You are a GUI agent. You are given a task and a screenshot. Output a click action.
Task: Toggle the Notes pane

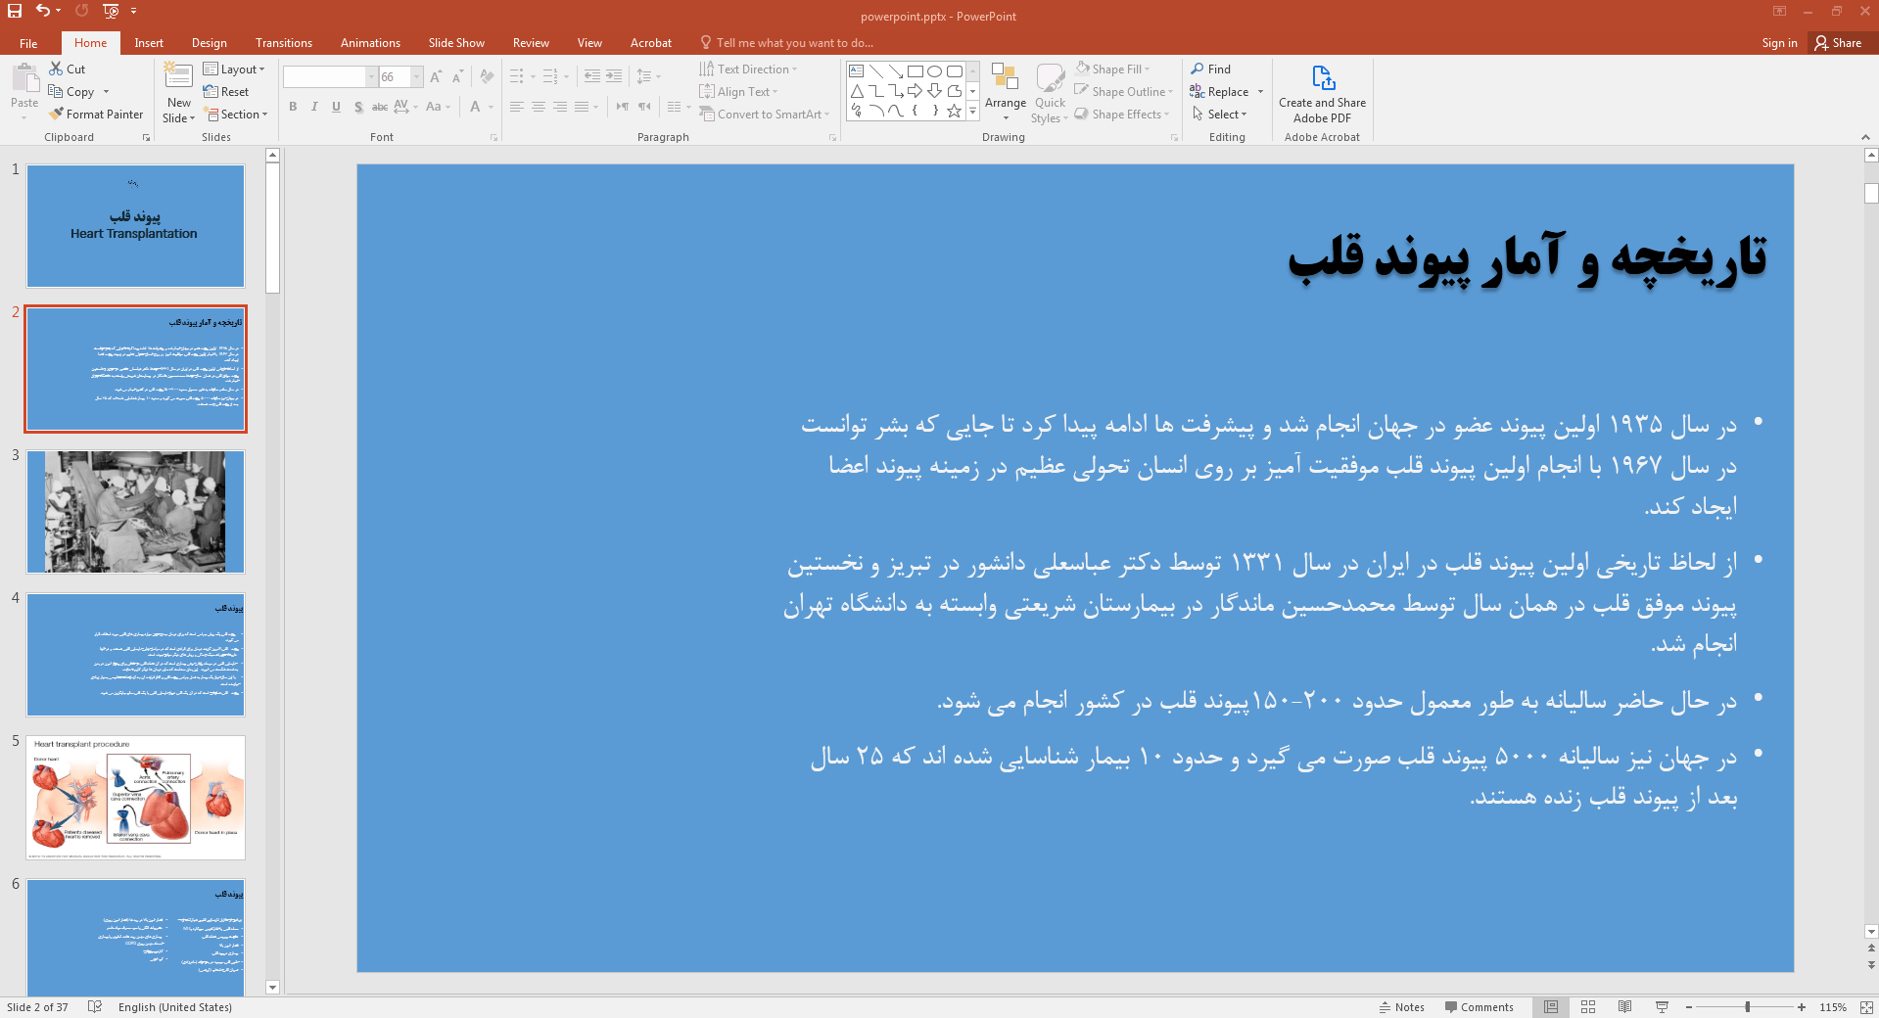pos(1402,1007)
